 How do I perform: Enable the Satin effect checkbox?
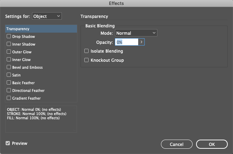[9, 75]
